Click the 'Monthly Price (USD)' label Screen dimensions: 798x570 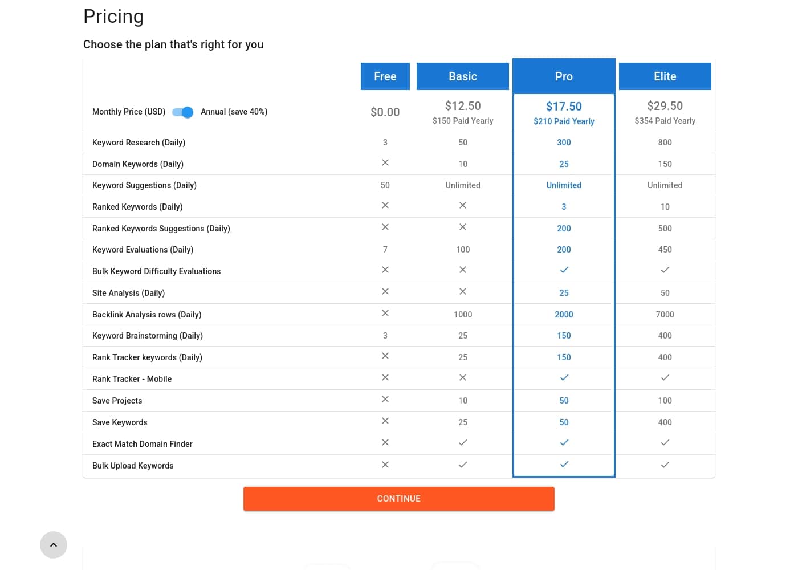pyautogui.click(x=129, y=112)
